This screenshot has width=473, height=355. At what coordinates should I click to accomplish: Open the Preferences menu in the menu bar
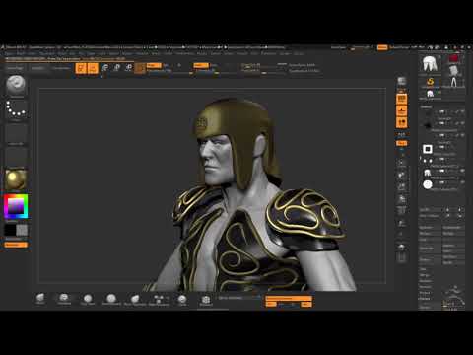coord(184,53)
